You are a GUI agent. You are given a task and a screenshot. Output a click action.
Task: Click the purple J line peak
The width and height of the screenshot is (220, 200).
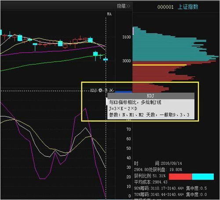(x=85, y=109)
